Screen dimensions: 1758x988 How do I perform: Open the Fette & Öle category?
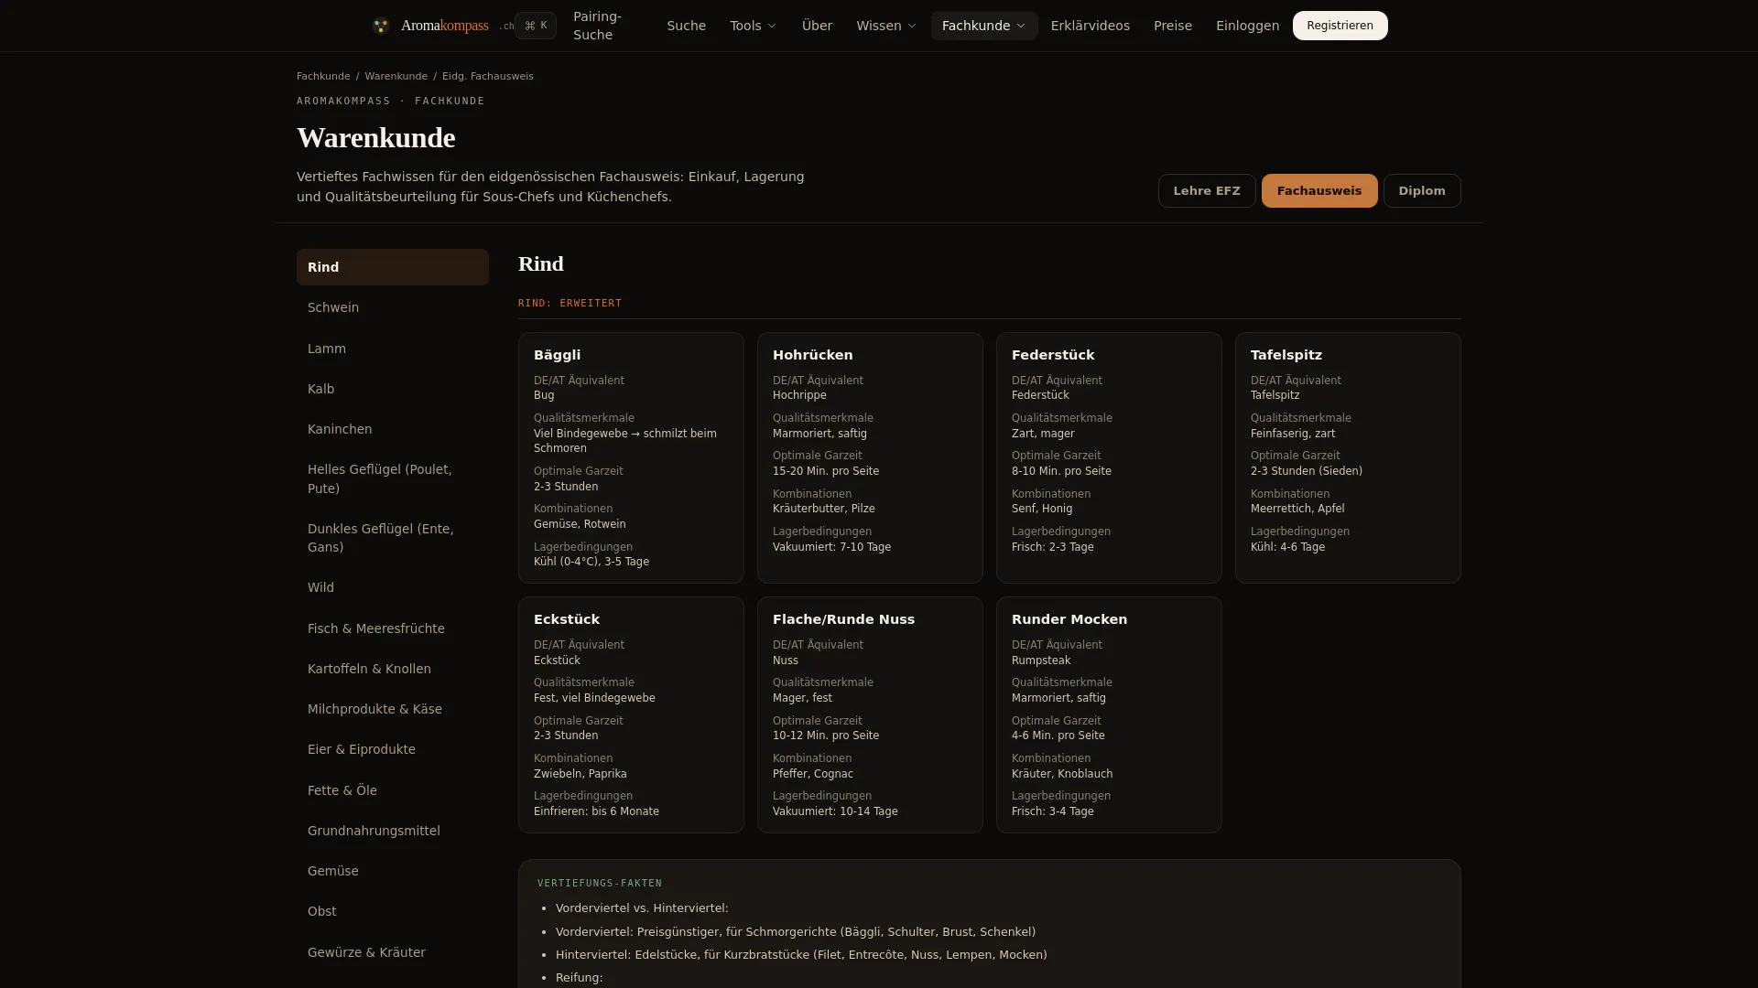click(x=392, y=790)
